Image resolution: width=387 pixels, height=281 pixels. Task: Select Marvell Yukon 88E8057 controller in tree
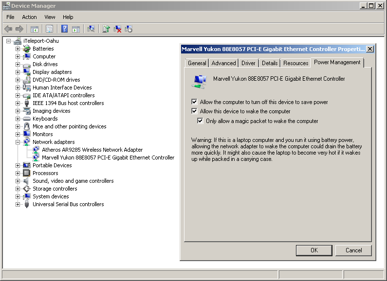click(x=108, y=158)
